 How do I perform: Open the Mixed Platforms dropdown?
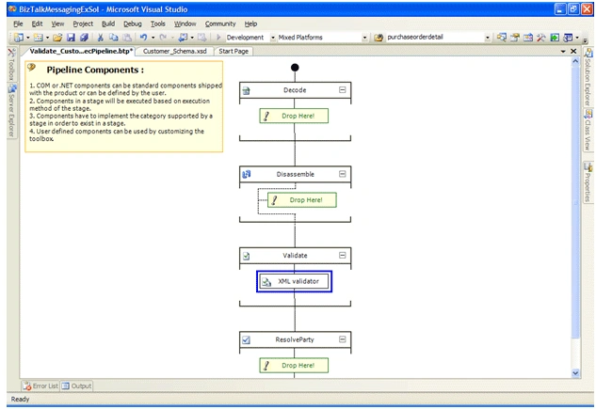coord(364,38)
